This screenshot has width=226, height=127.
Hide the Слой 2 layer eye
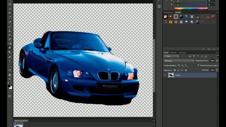[165, 75]
